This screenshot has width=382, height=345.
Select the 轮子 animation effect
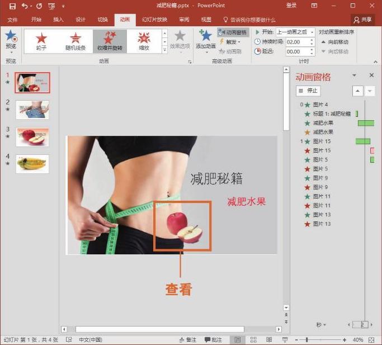[x=41, y=41]
